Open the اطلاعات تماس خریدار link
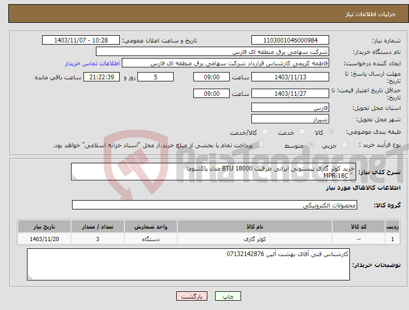This screenshot has height=310, width=409. pos(92,63)
